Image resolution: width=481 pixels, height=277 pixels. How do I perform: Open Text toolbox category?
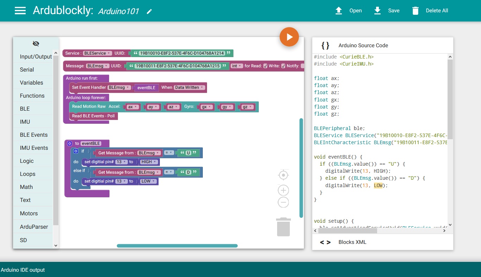33,200
